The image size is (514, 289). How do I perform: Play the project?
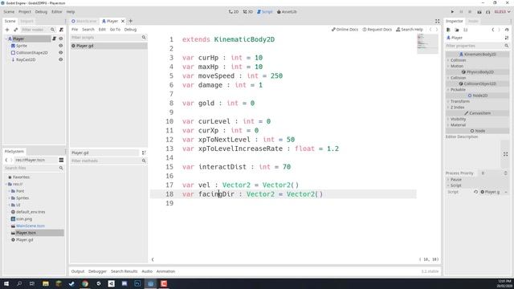[x=452, y=12]
